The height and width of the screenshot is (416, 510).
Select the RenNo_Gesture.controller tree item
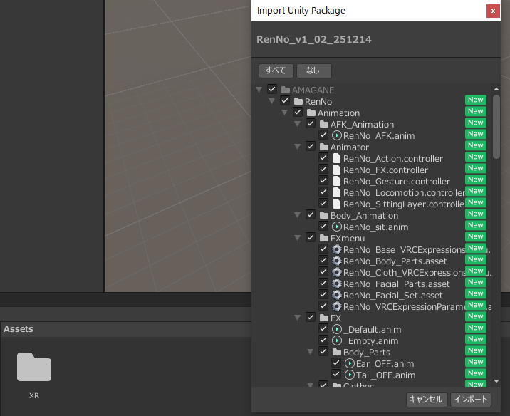coord(396,182)
